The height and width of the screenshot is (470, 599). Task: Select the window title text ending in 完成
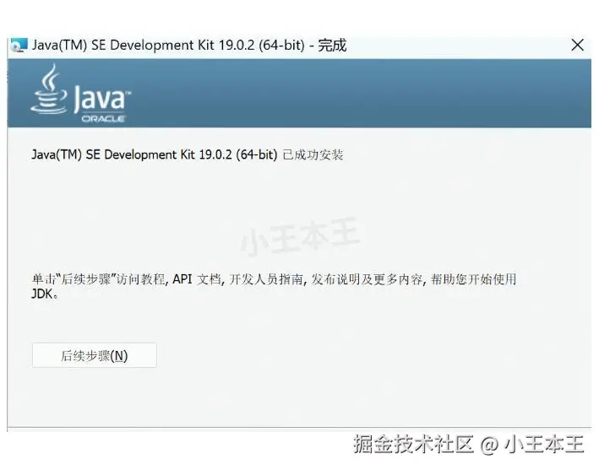click(x=189, y=46)
